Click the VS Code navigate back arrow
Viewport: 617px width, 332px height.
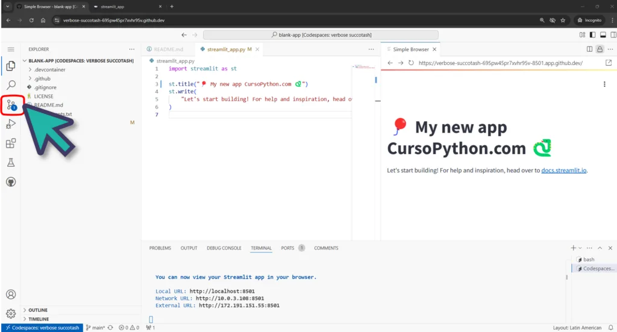tap(184, 35)
